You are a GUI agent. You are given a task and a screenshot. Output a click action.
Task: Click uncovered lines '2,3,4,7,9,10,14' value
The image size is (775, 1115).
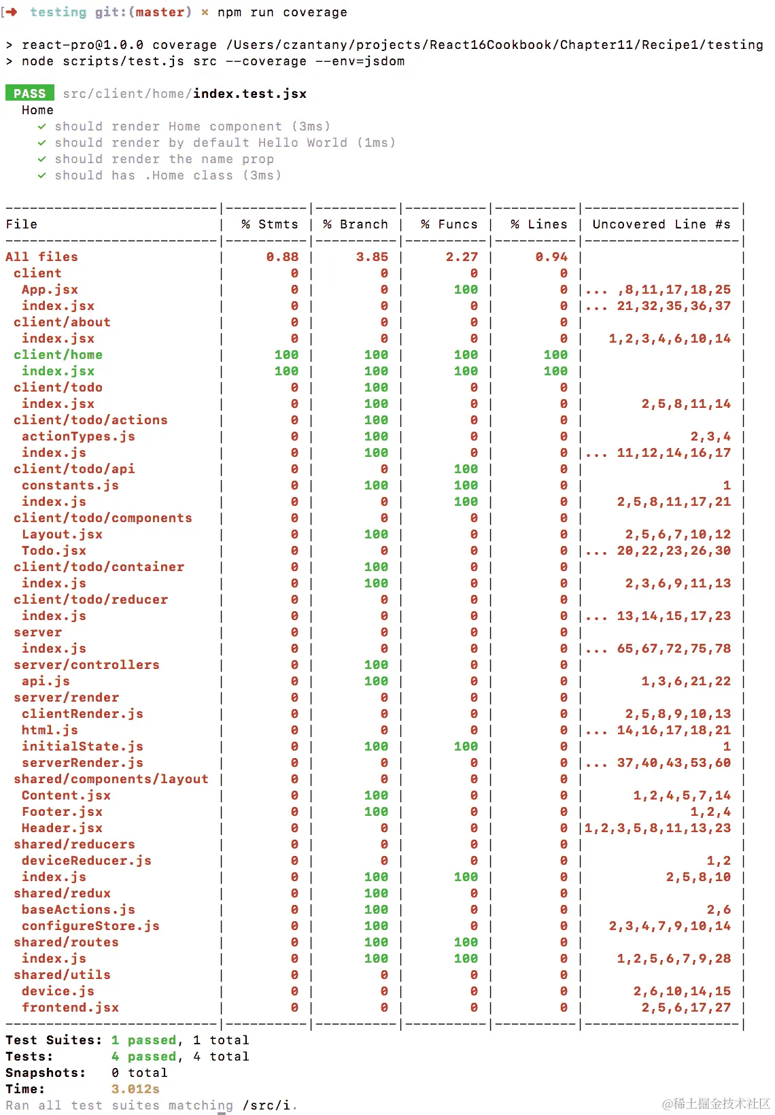point(670,926)
